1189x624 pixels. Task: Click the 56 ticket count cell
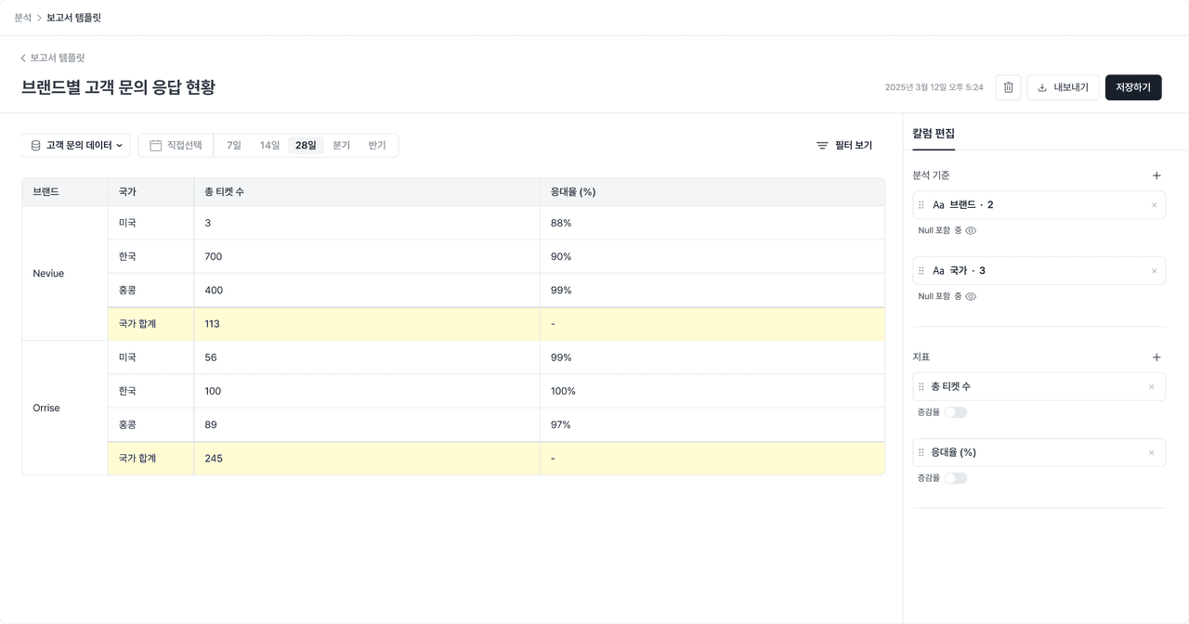click(367, 357)
